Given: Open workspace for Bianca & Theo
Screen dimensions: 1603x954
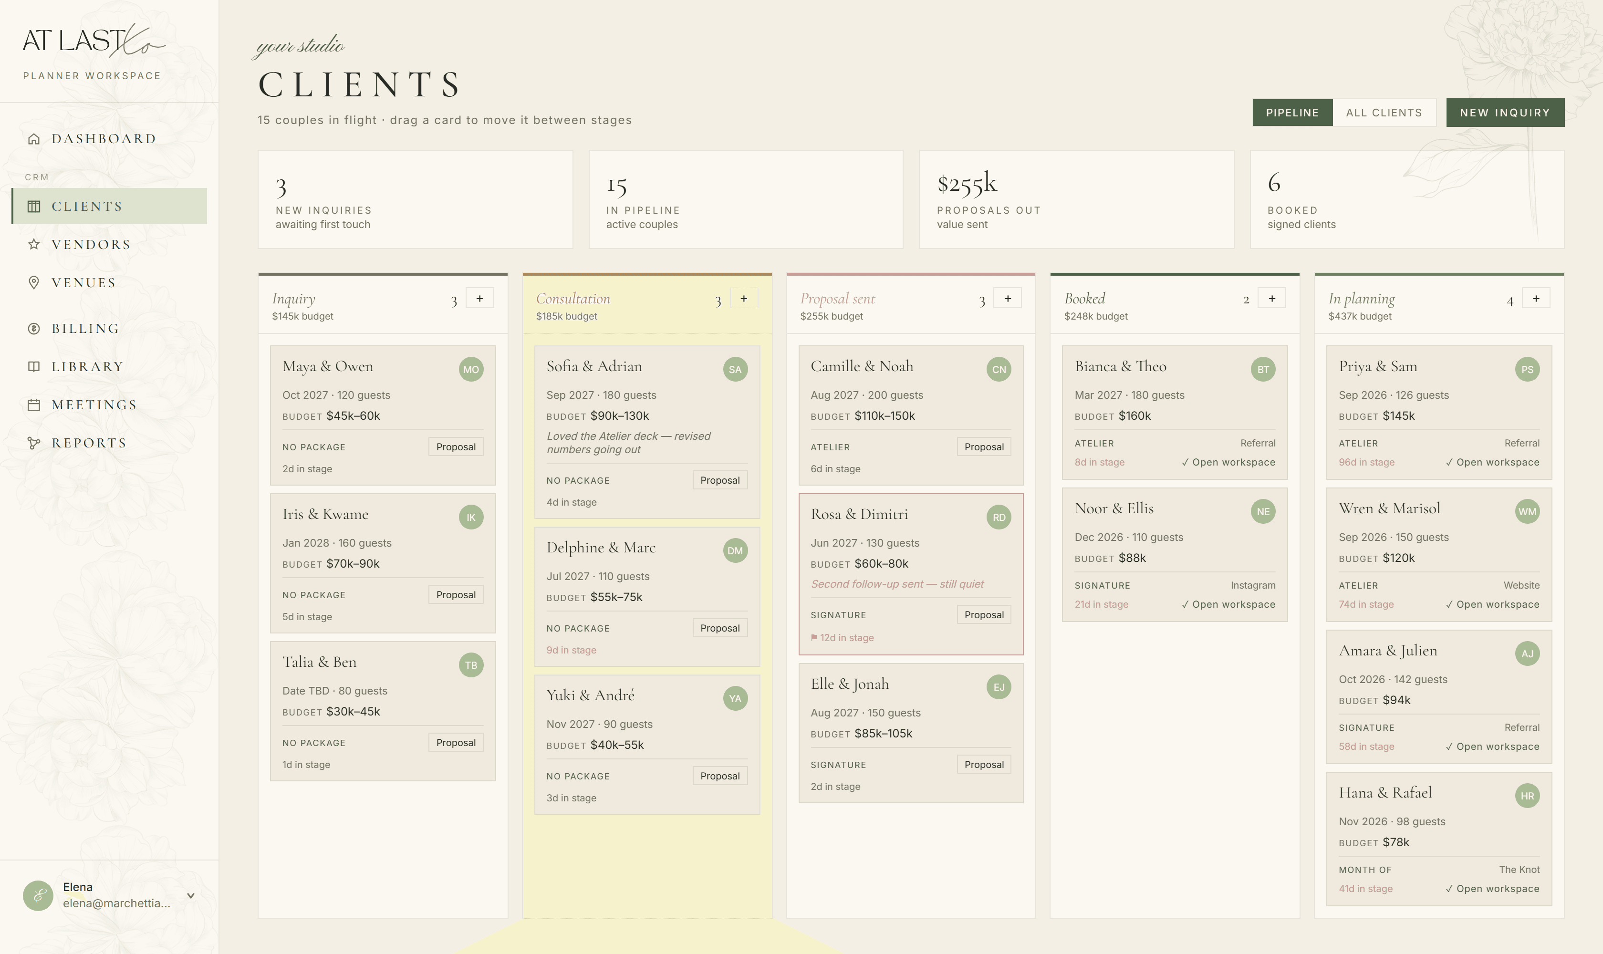Looking at the screenshot, I should coord(1228,462).
